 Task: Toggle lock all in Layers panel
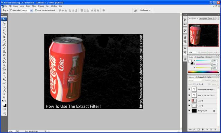click(x=202, y=84)
